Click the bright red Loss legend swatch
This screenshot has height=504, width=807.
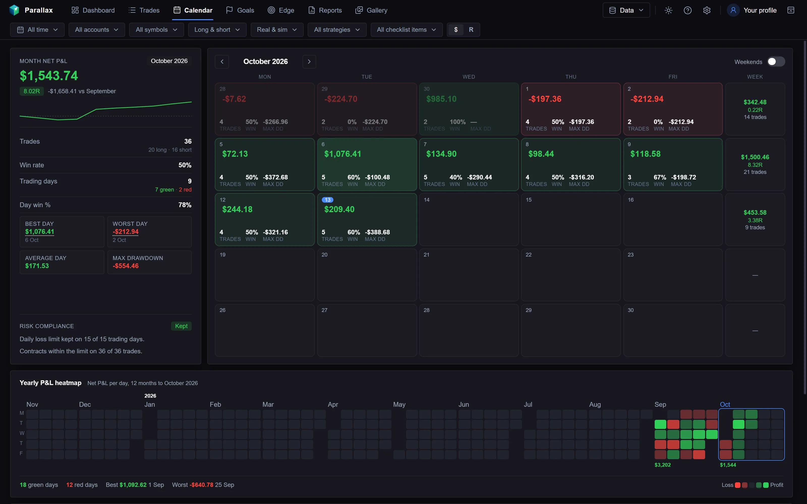738,485
